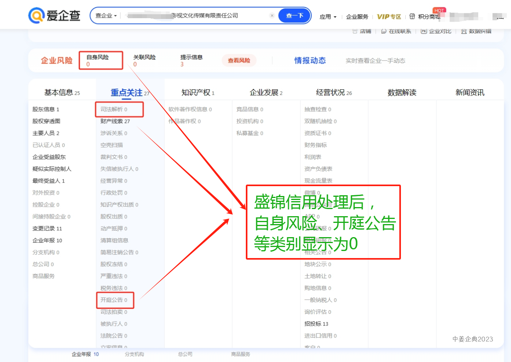The width and height of the screenshot is (511, 362).
Task: Click 经营异常 0 item
Action: click(114, 181)
